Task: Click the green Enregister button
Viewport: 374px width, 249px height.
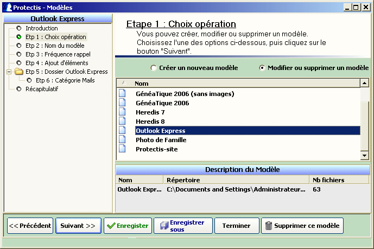Action: tap(128, 226)
